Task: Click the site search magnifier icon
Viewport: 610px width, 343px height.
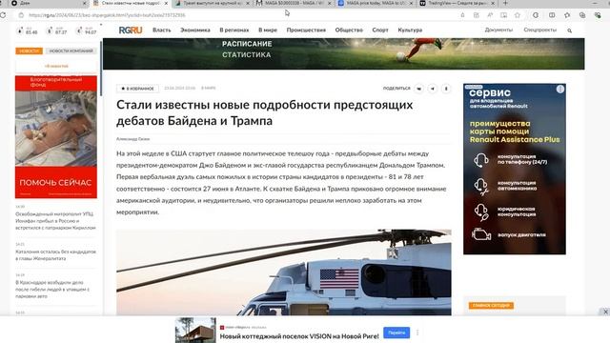Action: pyautogui.click(x=570, y=30)
